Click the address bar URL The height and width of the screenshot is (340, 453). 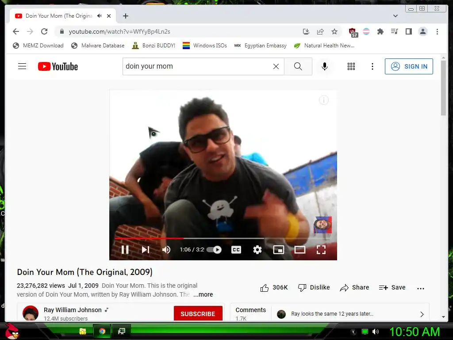pos(119,31)
